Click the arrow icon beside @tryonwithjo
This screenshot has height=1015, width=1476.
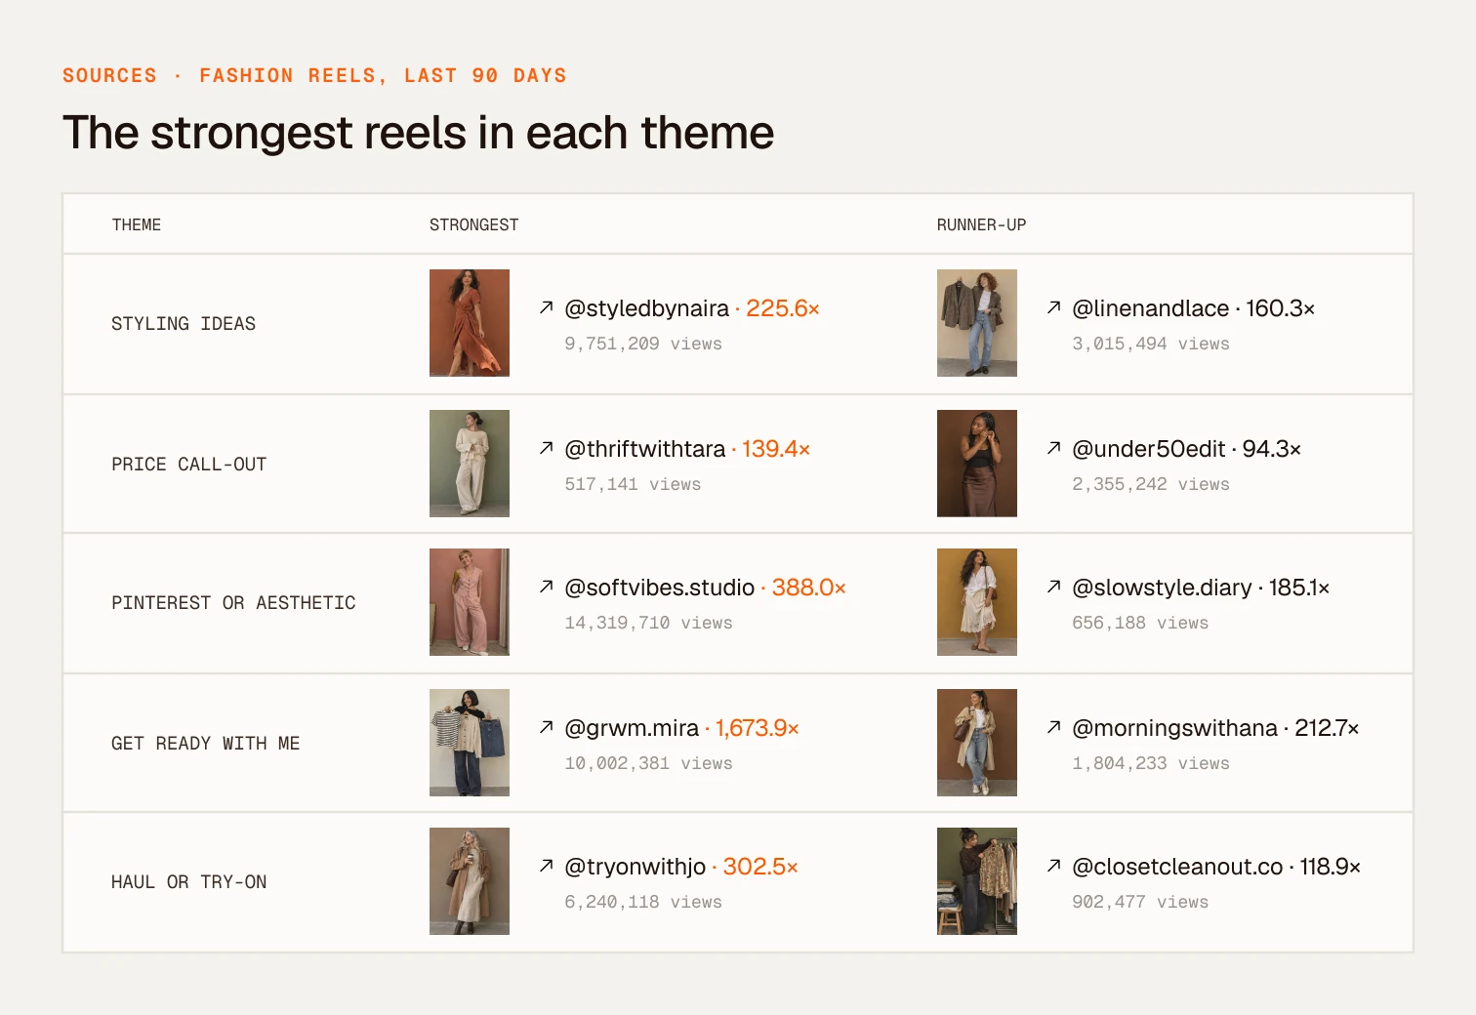pyautogui.click(x=547, y=866)
